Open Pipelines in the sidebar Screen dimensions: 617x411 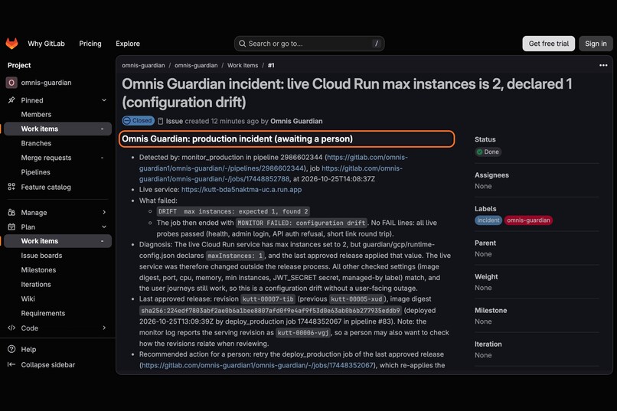pyautogui.click(x=35, y=172)
